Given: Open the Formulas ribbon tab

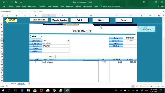Looking at the screenshot, I should tap(42, 6).
